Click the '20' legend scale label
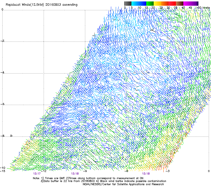Viewport: 211px width, 186px height. pos(153,8)
